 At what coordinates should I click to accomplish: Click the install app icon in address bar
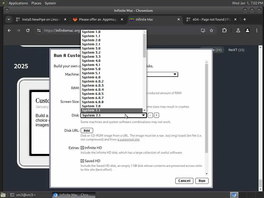click(x=203, y=30)
